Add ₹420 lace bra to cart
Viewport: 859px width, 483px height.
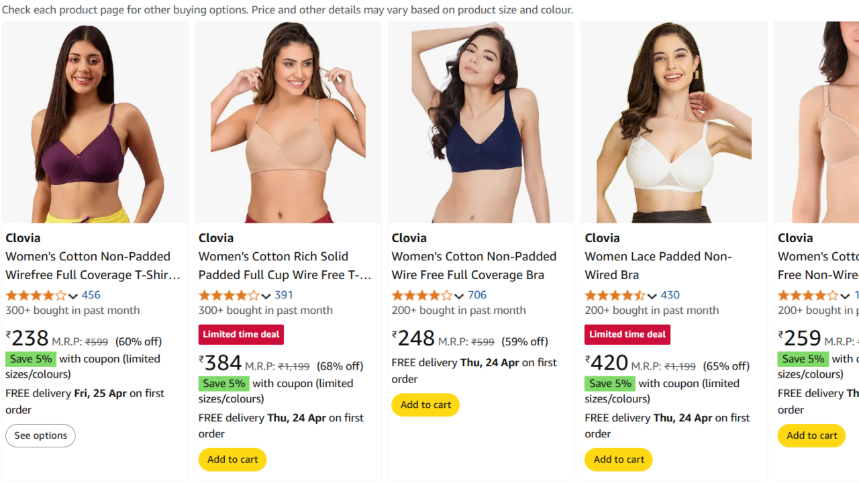click(x=619, y=460)
